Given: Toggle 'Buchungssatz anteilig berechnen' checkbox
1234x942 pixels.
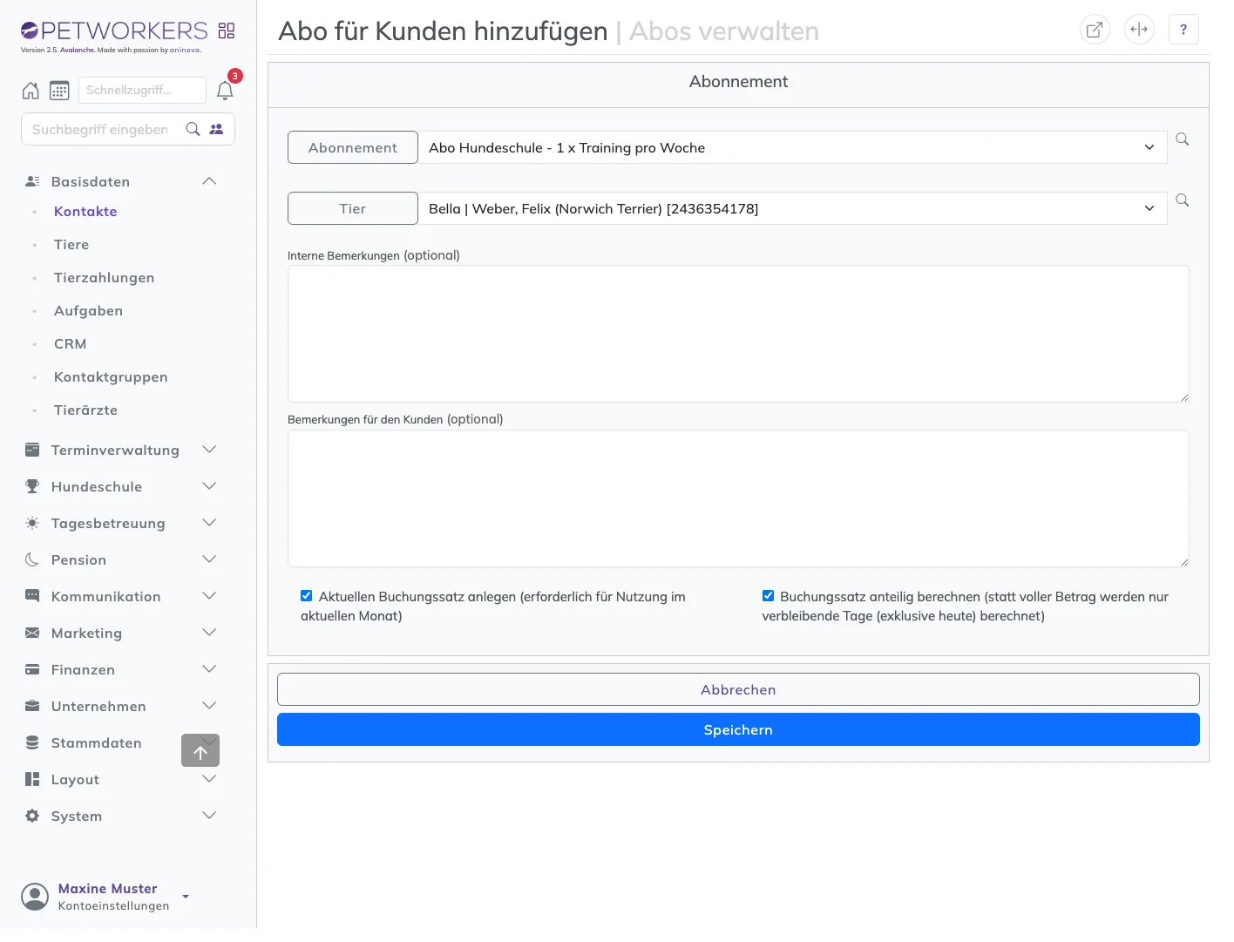Looking at the screenshot, I should click(x=768, y=596).
